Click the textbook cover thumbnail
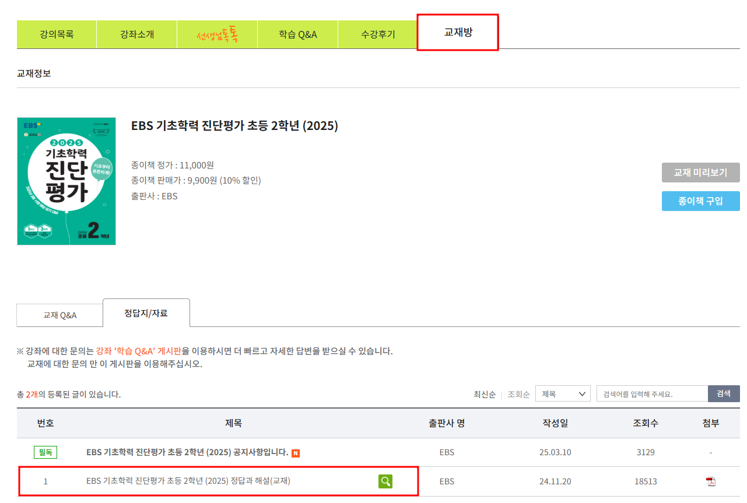Screen dimensions: 747x503 (66, 181)
